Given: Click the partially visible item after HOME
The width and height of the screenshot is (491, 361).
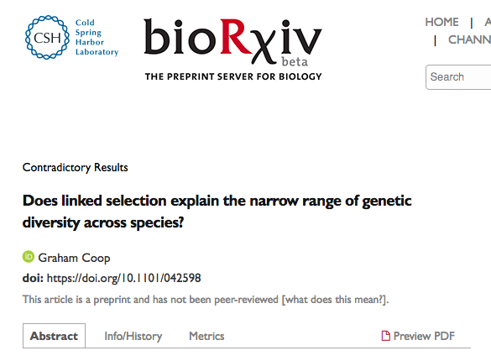Looking at the screenshot, I should (x=488, y=22).
